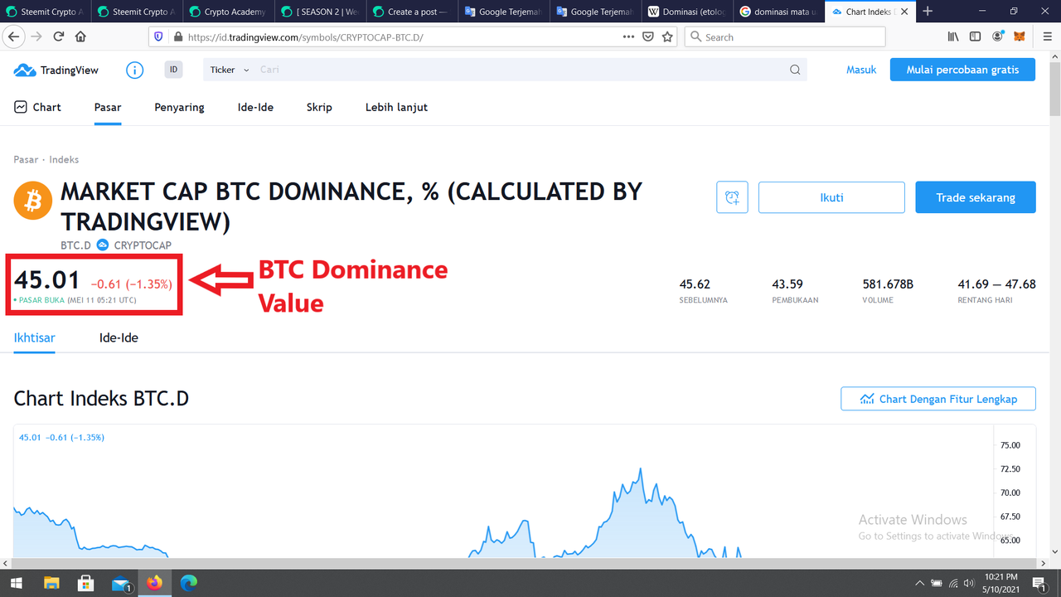1061x597 pixels.
Task: Click the Masuk sign-in link
Action: pyautogui.click(x=861, y=70)
